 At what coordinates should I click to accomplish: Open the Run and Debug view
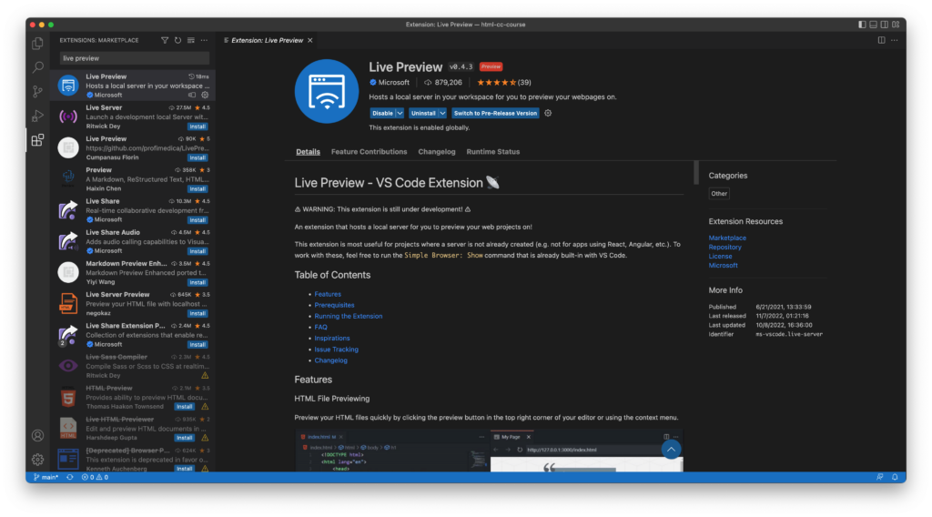coord(37,116)
